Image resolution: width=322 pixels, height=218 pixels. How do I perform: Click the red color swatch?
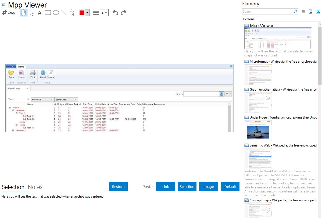coord(82,13)
